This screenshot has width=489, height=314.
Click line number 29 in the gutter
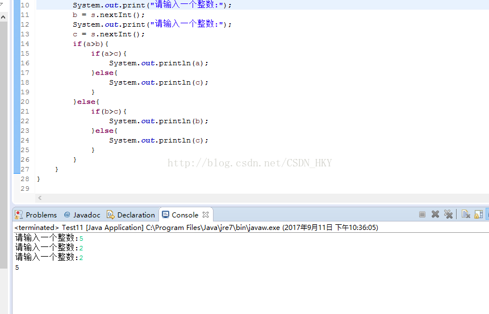pyautogui.click(x=25, y=189)
